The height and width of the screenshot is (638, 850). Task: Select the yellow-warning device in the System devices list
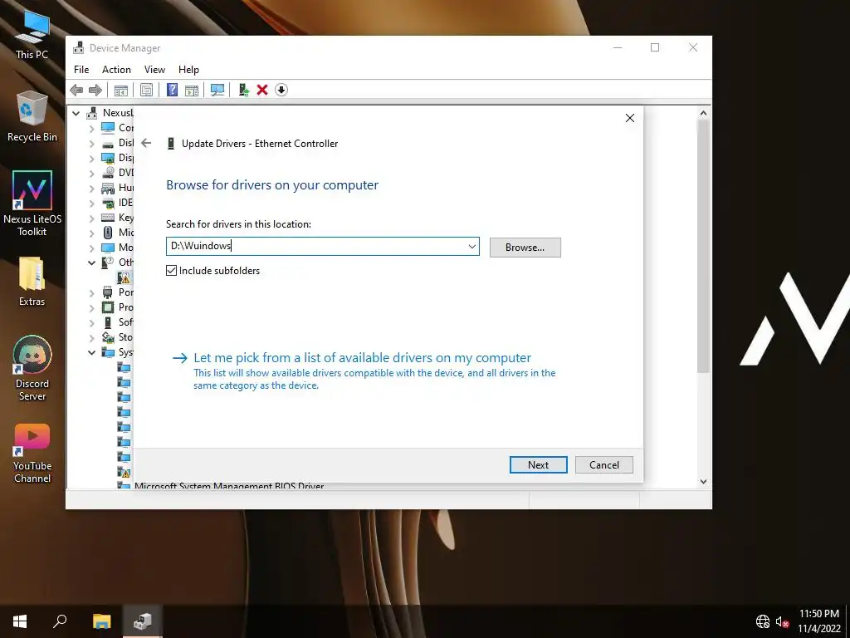pyautogui.click(x=125, y=472)
